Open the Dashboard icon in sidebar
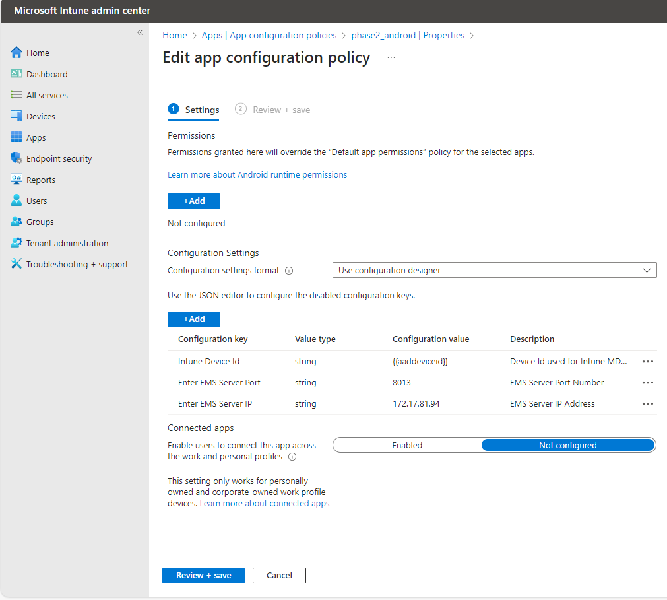Image resolution: width=667 pixels, height=600 pixels. tap(16, 74)
